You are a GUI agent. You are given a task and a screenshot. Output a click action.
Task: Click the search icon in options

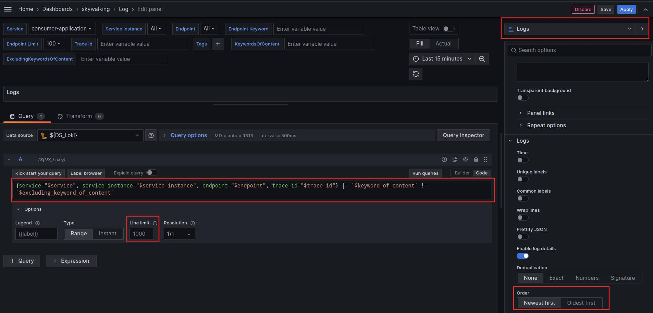click(514, 50)
